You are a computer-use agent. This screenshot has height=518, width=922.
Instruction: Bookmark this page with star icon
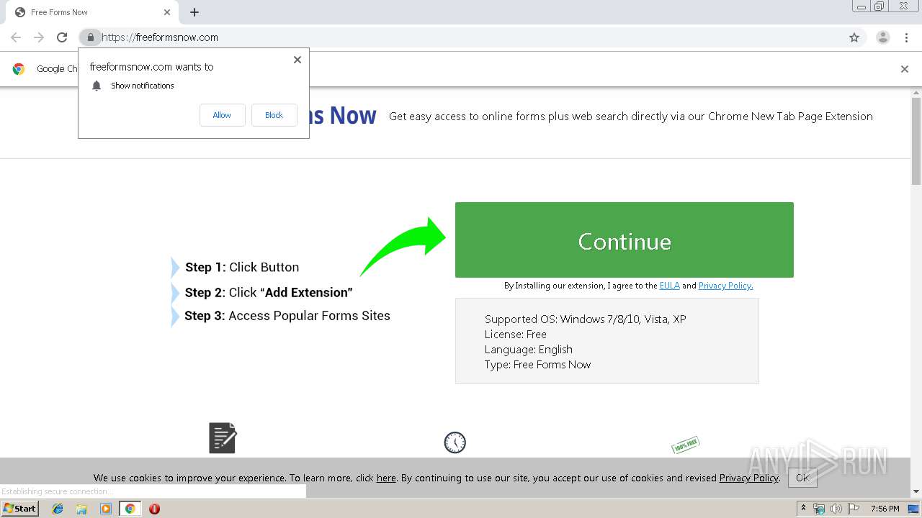pyautogui.click(x=854, y=37)
